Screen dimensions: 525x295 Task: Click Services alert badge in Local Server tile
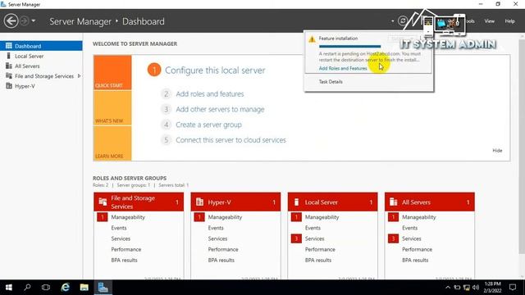[296, 238]
